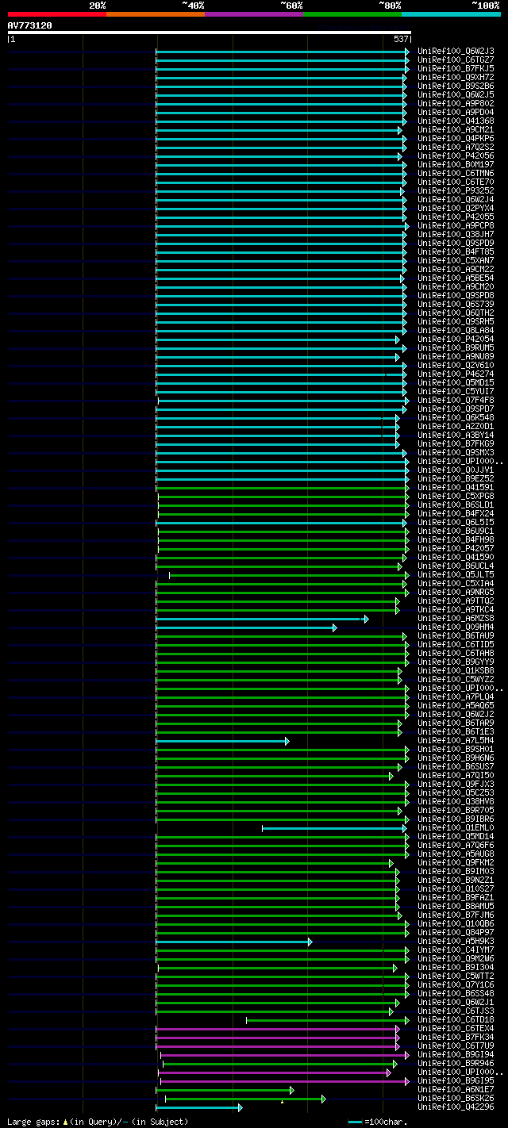508x1128 pixels.
Task: Click the orange ~40% identity legend bar
Action: [x=155, y=13]
